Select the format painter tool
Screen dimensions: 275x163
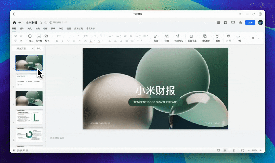coord(16,41)
